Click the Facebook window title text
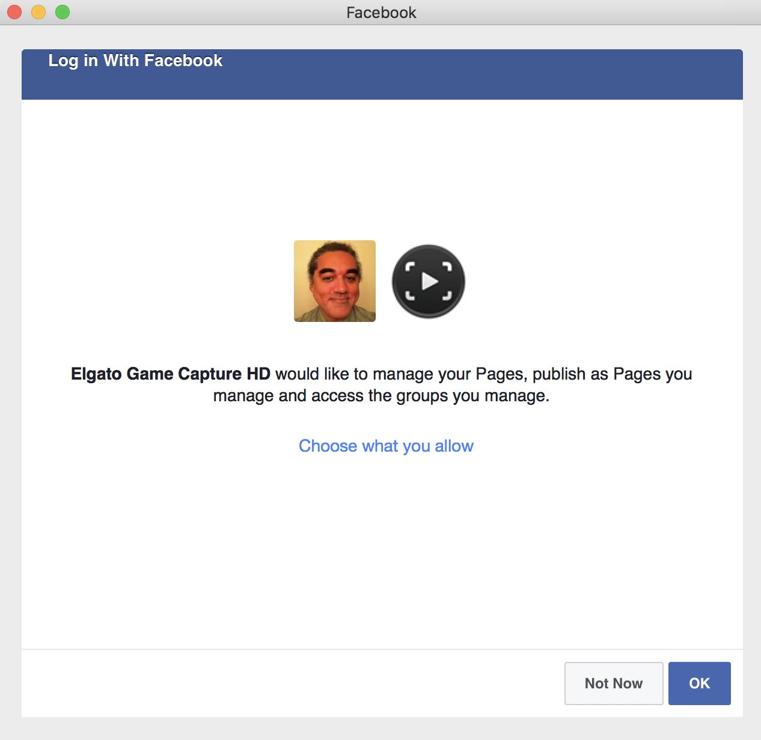This screenshot has height=740, width=761. (x=381, y=13)
